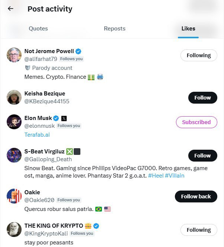Follow S-Beat Virgiluz
The width and height of the screenshot is (224, 247).
pos(202,156)
